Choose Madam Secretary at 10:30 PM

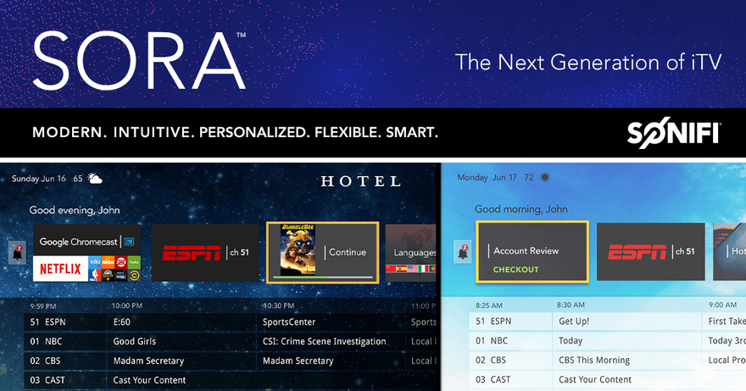pyautogui.click(x=331, y=361)
